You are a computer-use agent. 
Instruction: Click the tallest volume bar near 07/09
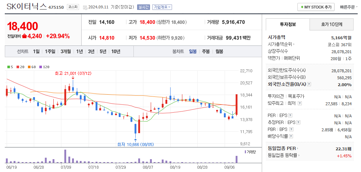point(65,156)
